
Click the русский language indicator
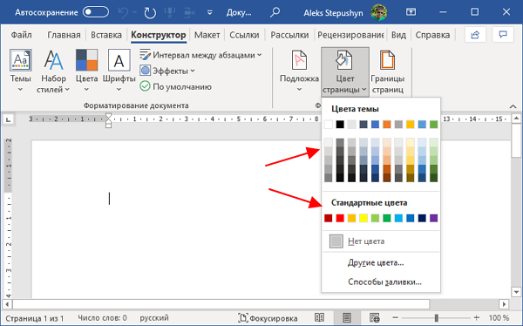(154, 318)
